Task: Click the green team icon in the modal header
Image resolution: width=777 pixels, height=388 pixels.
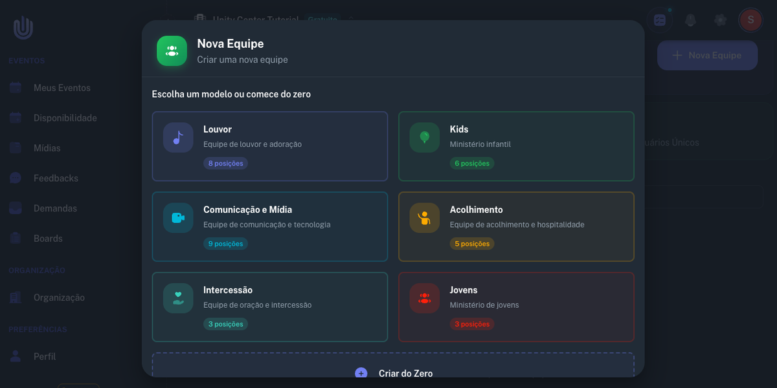Action: (171, 50)
